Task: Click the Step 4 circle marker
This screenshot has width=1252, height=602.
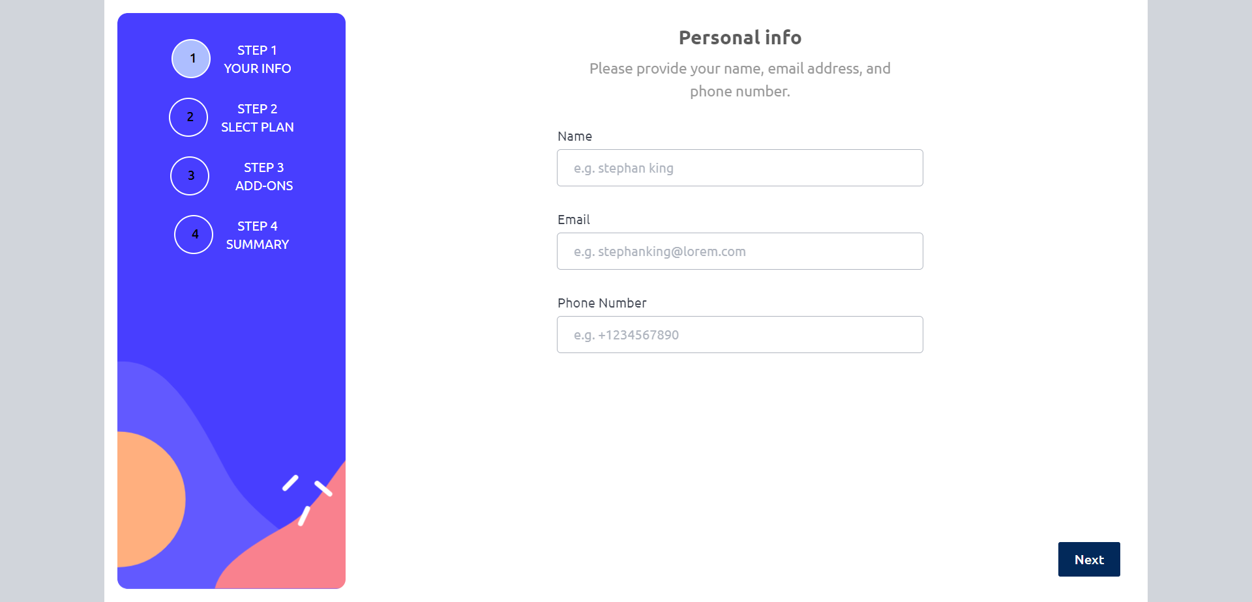Action: 193,234
